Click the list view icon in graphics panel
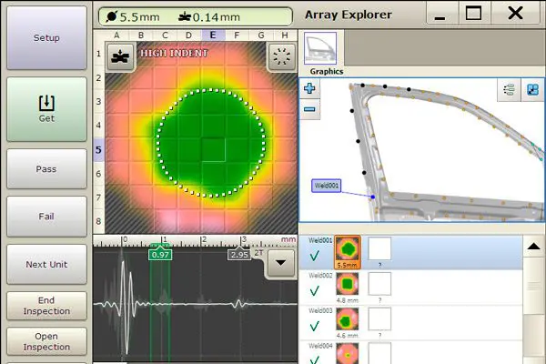546x364 pixels. (x=507, y=89)
